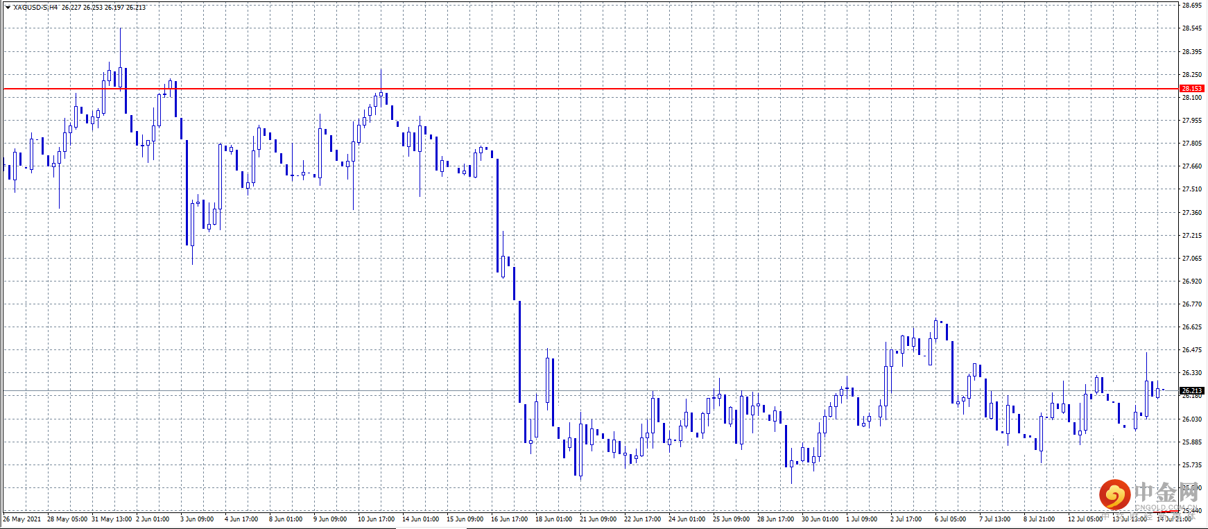This screenshot has height=529, width=1208.
Task: Click the "27.360" price axis label
Action: [1192, 213]
